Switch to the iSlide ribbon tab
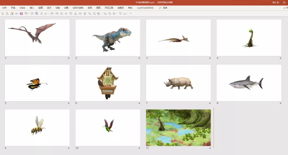 coord(22,8)
